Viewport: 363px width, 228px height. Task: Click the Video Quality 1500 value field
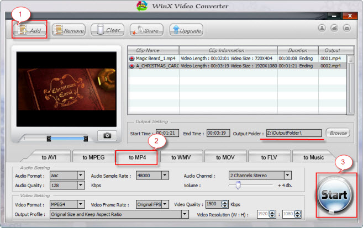pyautogui.click(x=213, y=204)
